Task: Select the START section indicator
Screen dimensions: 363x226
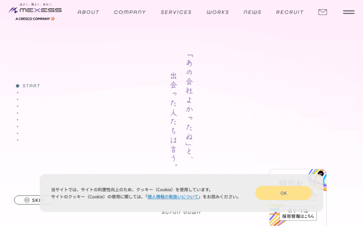Action: 28,86
